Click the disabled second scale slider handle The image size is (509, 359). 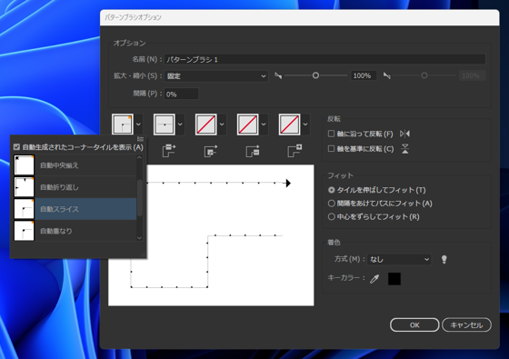[x=424, y=75]
